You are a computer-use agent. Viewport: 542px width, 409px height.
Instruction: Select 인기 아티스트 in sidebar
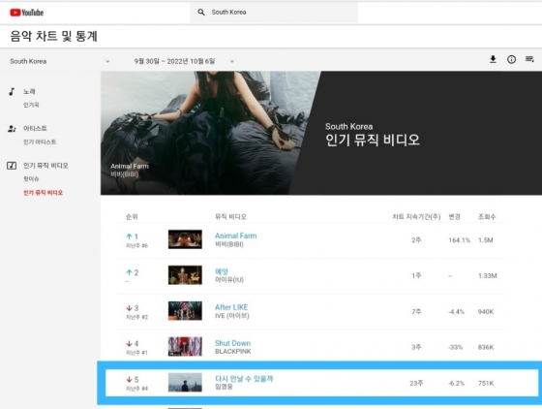(40, 142)
